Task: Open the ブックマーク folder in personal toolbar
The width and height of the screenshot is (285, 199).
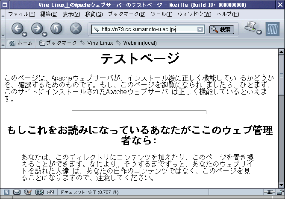Action: click(58, 43)
